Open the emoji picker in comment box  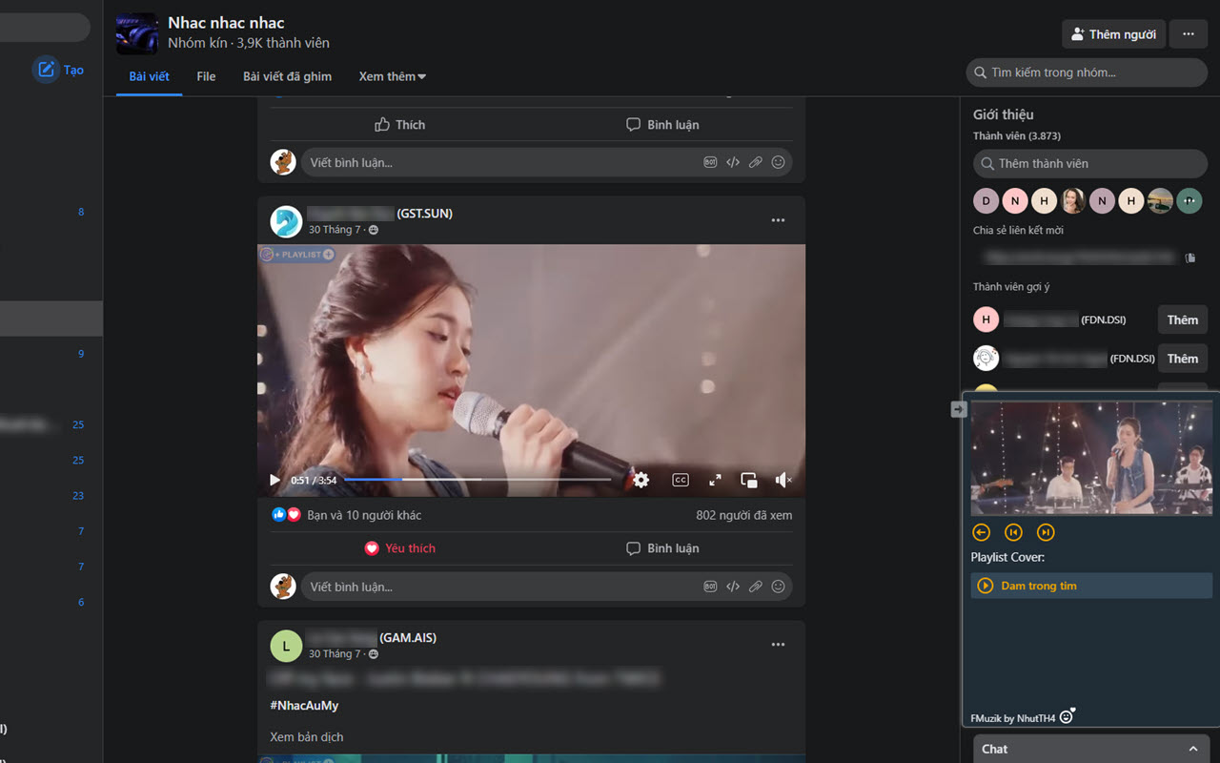(778, 586)
